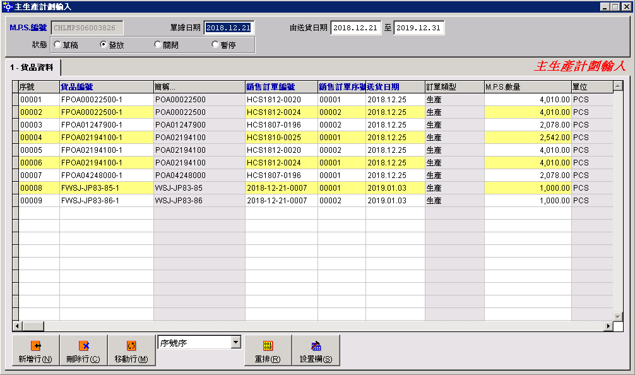635x375 pixels.
Task: Click the item code cell FWSJ-JP83-86-1
Action: click(107, 201)
